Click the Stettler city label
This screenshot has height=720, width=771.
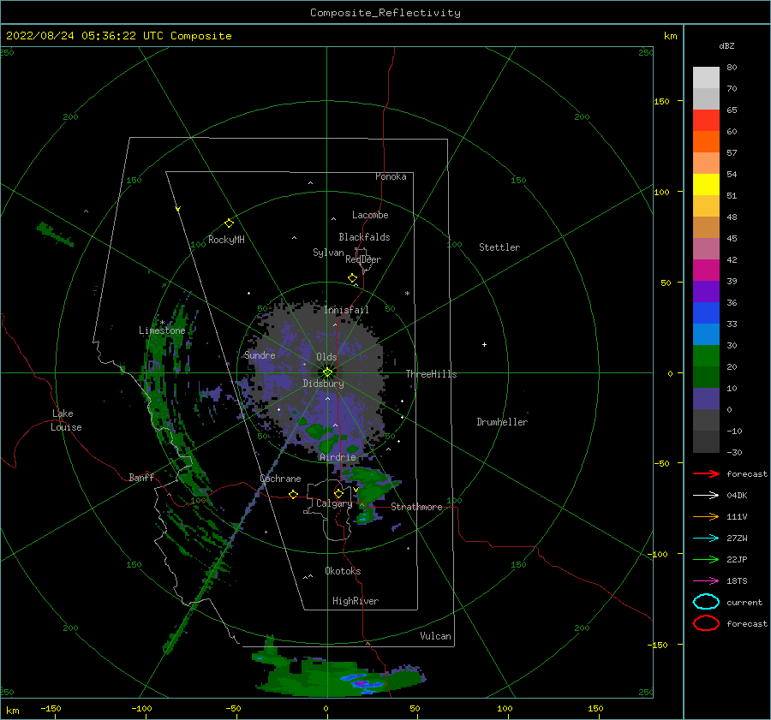(499, 247)
